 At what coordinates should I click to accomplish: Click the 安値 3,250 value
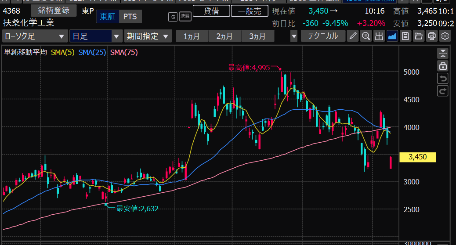pyautogui.click(x=427, y=23)
